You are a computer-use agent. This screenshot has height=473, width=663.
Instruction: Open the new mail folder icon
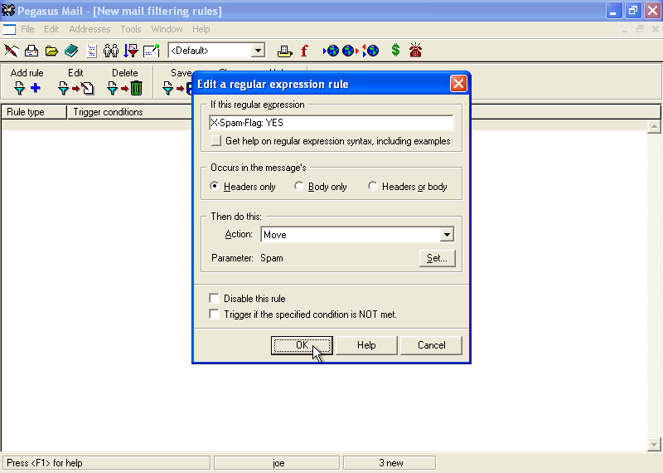click(31, 51)
